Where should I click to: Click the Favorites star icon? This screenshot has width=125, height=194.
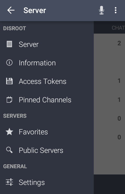pyautogui.click(x=9, y=132)
